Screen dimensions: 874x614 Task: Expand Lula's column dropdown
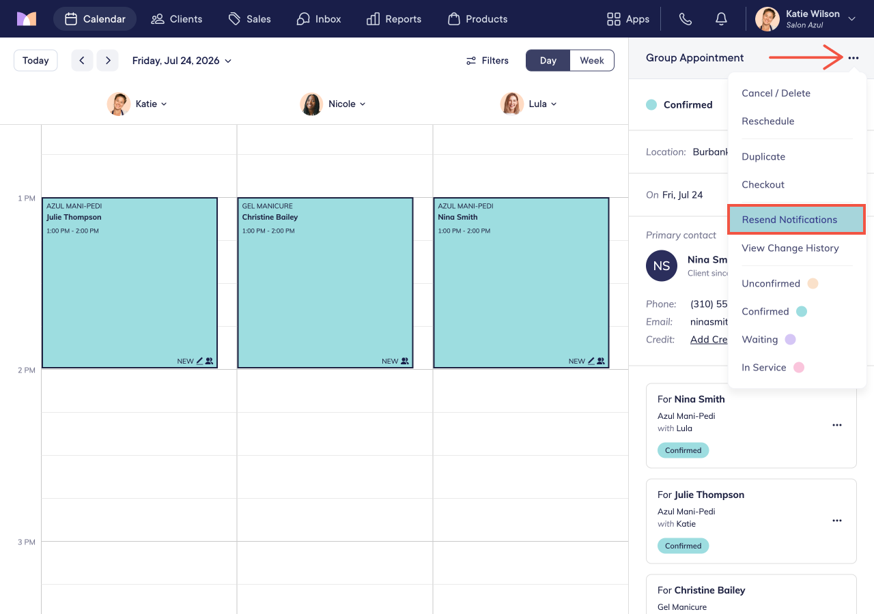click(x=554, y=104)
